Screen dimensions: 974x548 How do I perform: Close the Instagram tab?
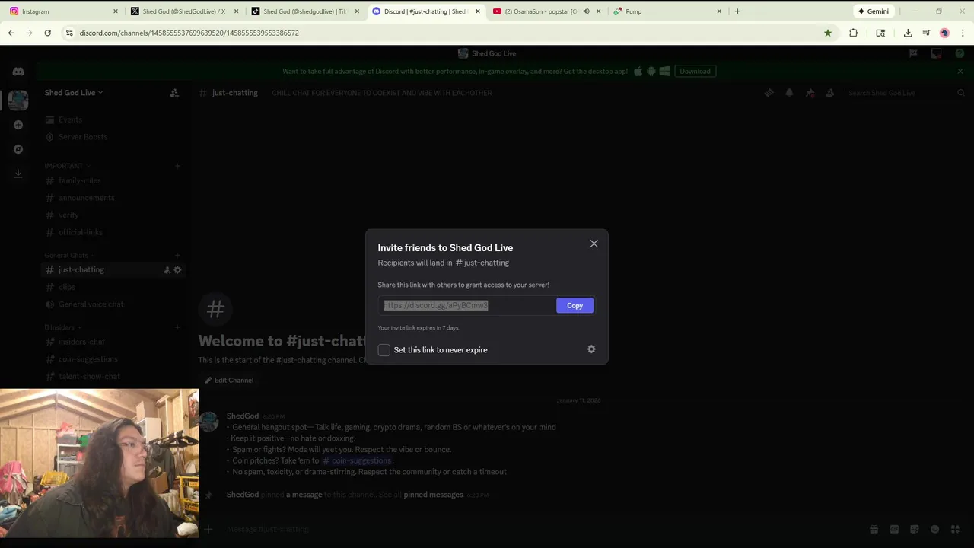116,11
